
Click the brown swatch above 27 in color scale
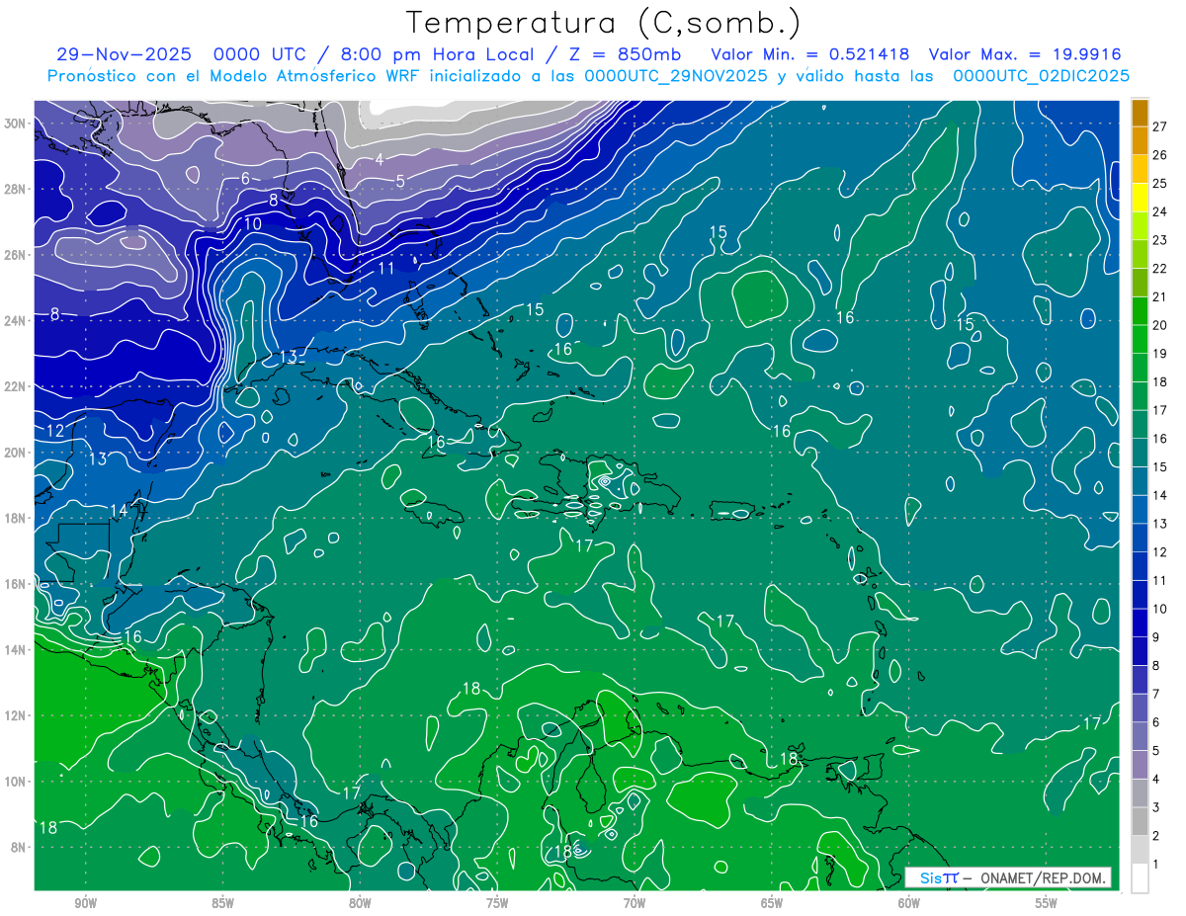pyautogui.click(x=1140, y=111)
